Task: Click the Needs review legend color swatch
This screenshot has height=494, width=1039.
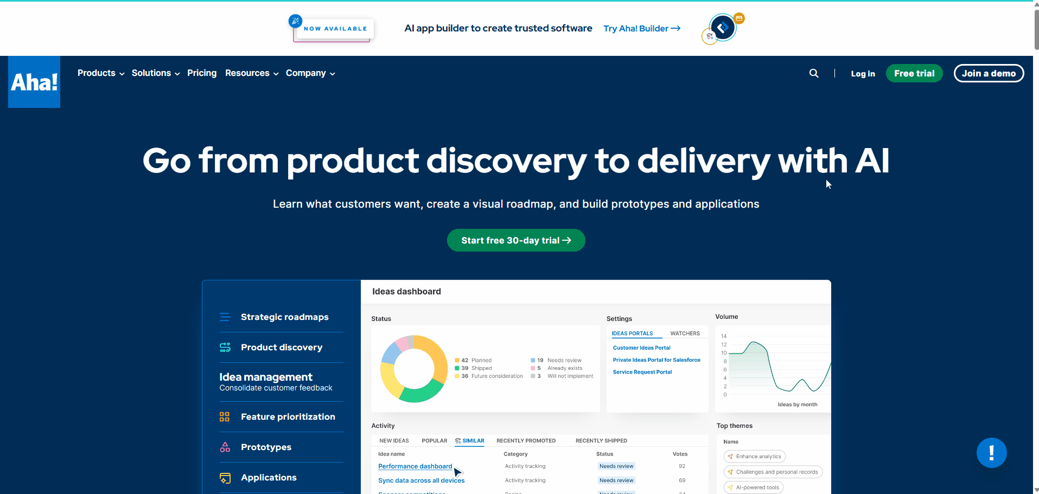Action: point(533,361)
